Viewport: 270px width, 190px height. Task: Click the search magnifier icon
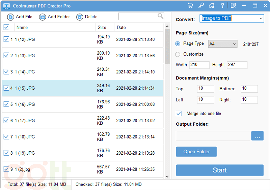click(160, 16)
